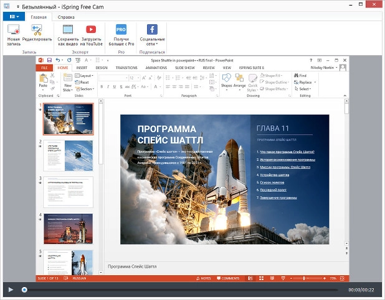Viewport: 385px width, 300px height.
Task: Click the link Что такое программа Спейс Шаттл
Action: [287, 152]
